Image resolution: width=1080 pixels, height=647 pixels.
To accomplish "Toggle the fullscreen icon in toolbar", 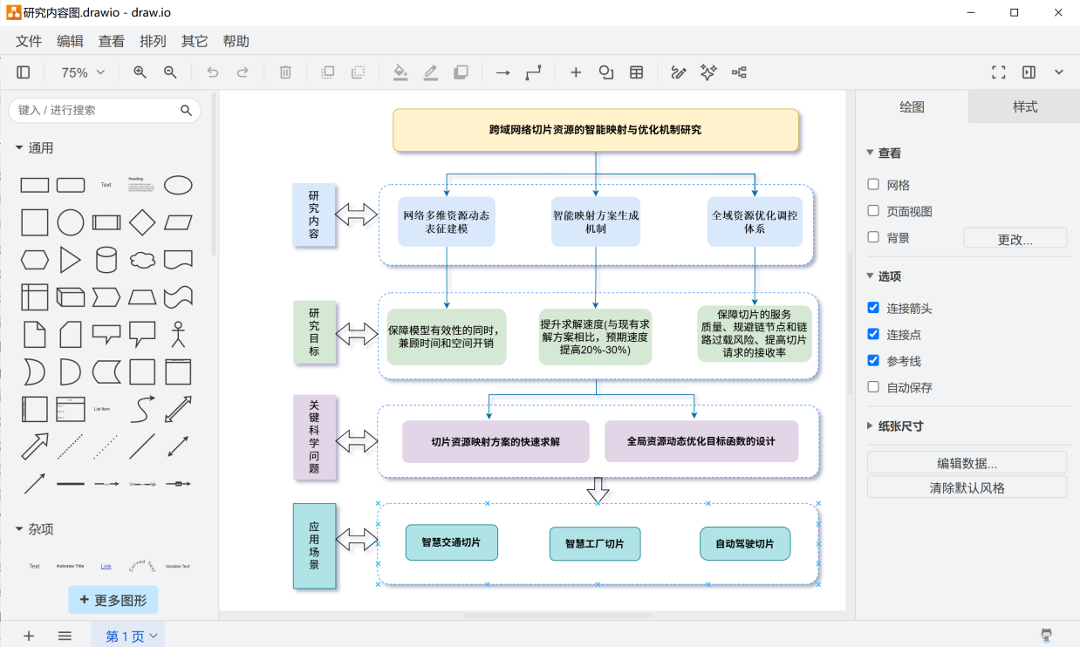I will click(999, 72).
